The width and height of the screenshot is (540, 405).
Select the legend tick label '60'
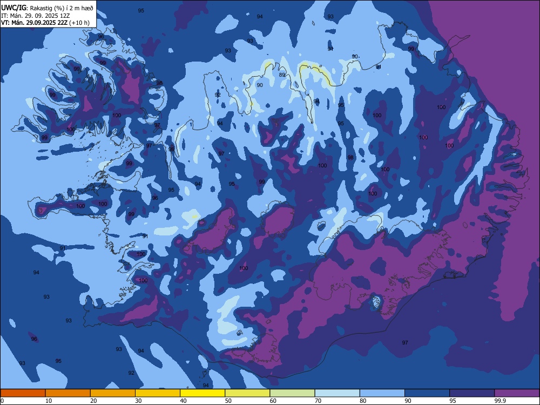click(x=273, y=401)
